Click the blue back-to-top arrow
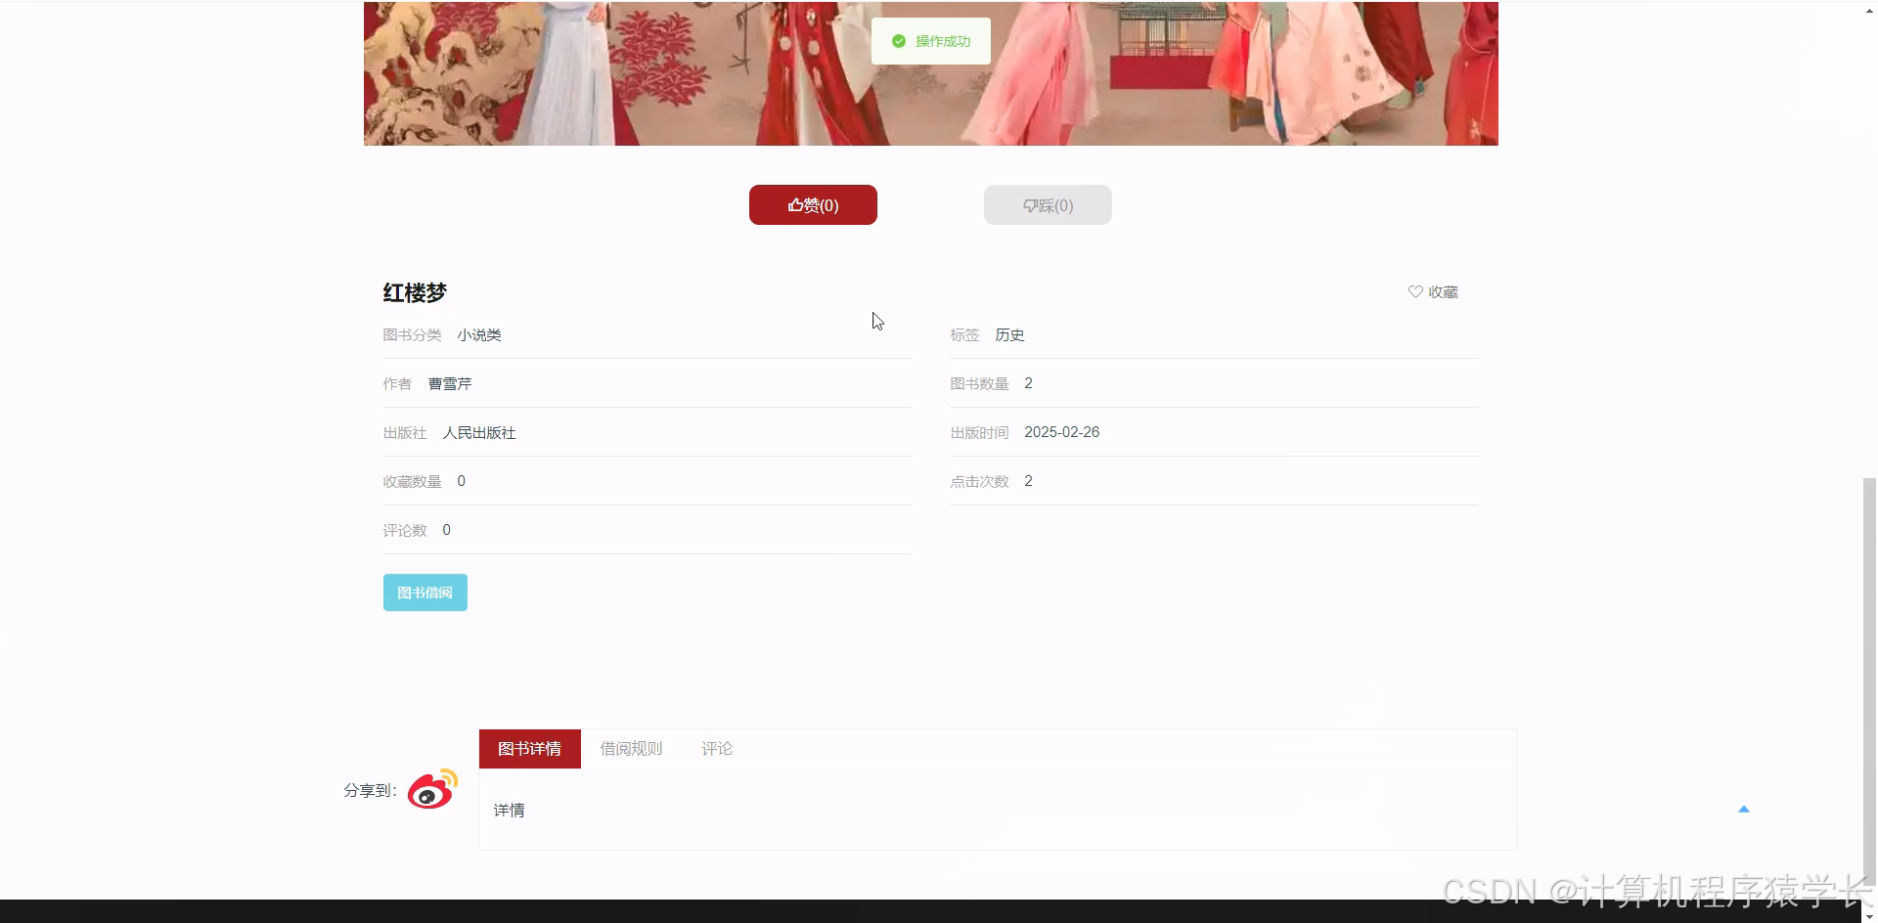Image resolution: width=1878 pixels, height=923 pixels. point(1743,809)
